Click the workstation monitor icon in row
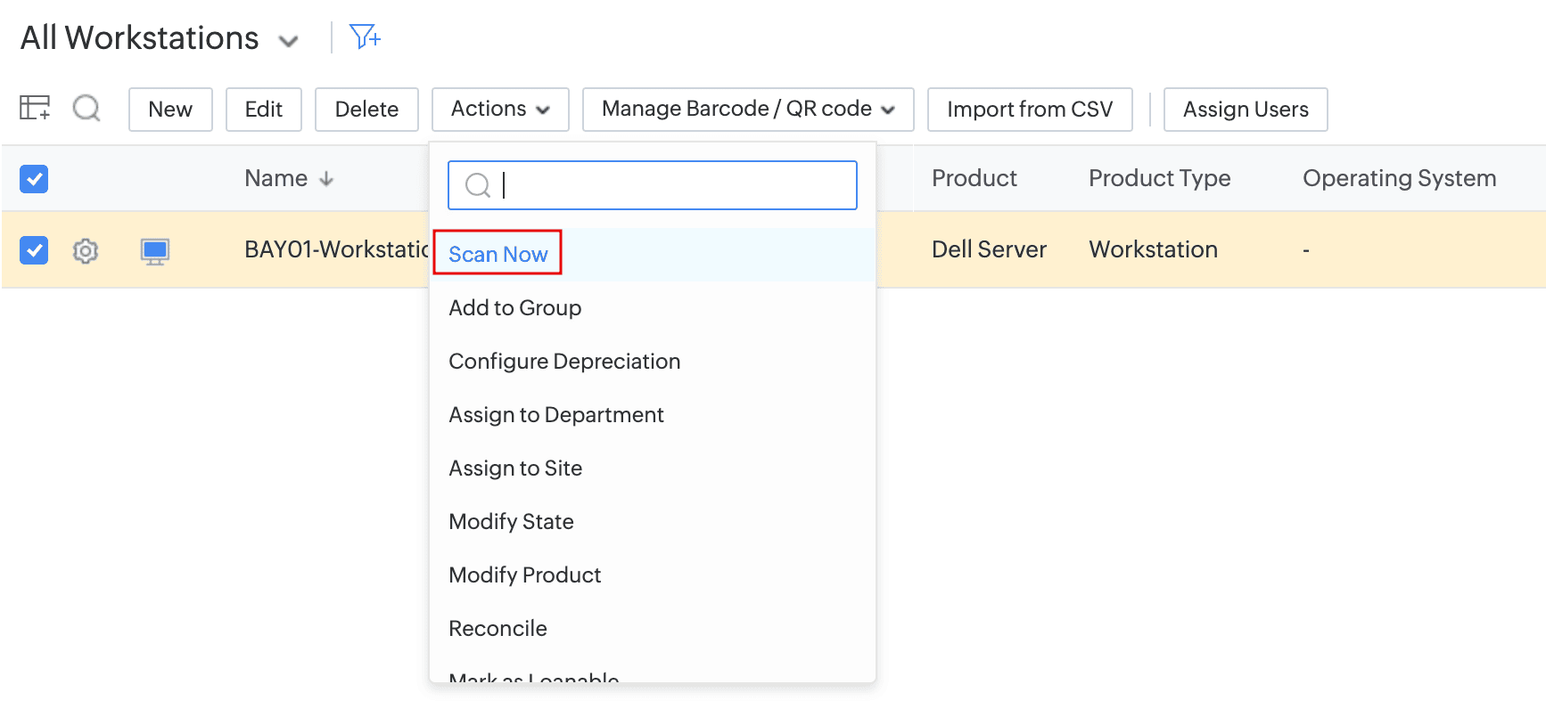The width and height of the screenshot is (1546, 725). pyautogui.click(x=155, y=251)
